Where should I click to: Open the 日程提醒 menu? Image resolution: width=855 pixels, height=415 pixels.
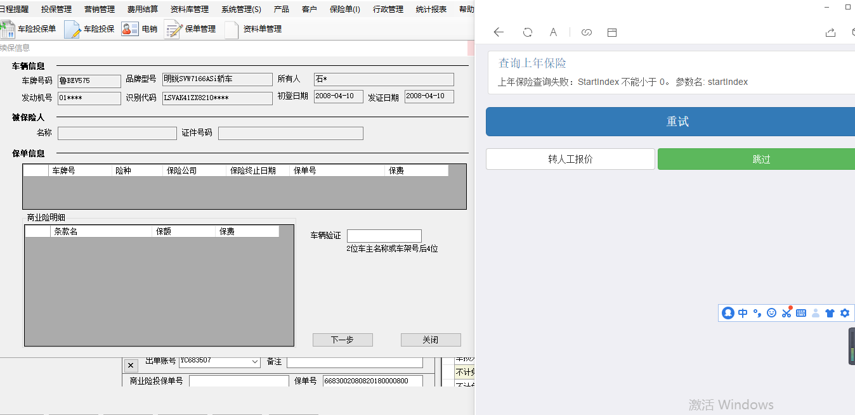point(14,10)
